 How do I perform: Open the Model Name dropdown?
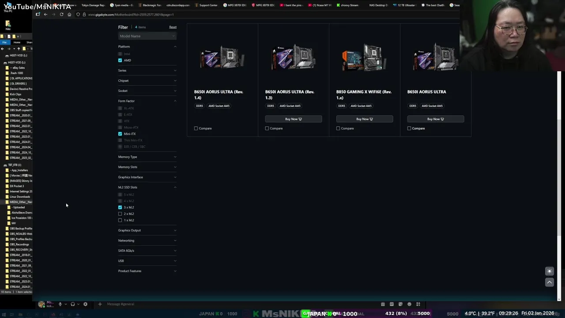click(147, 36)
